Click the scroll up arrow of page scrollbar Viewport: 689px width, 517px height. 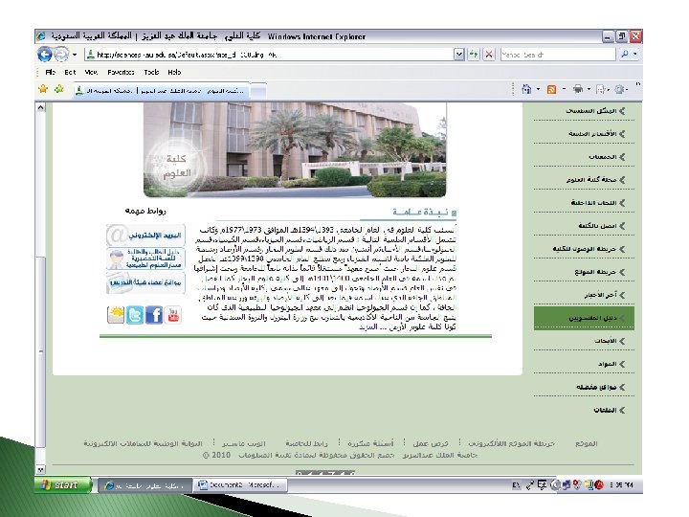[x=40, y=107]
